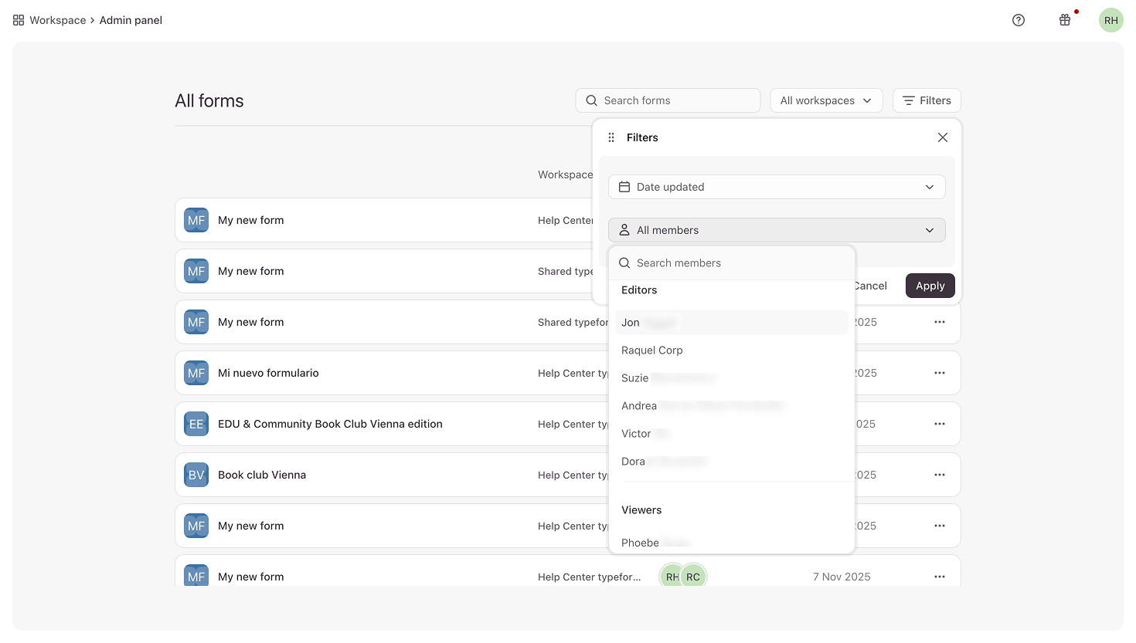
Task: Open the help question mark icon
Action: tap(1019, 20)
